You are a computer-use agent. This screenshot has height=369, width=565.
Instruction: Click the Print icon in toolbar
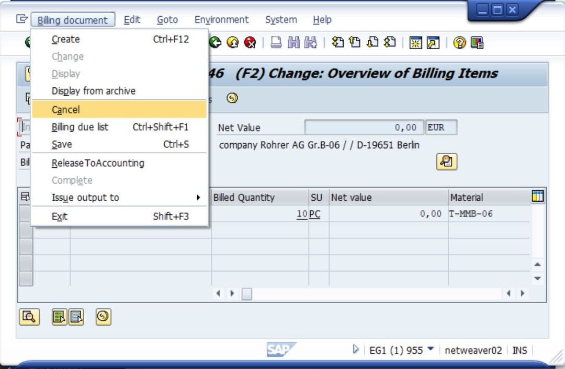276,42
